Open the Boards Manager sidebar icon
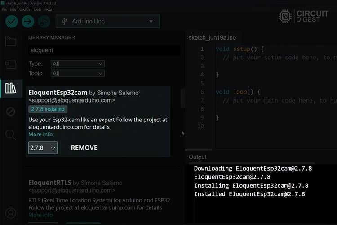337x225 pixels. tap(10, 64)
